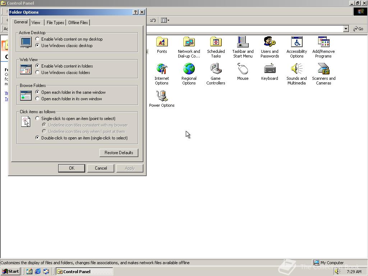Launch Internet Explorer from quick launch

tap(38, 272)
